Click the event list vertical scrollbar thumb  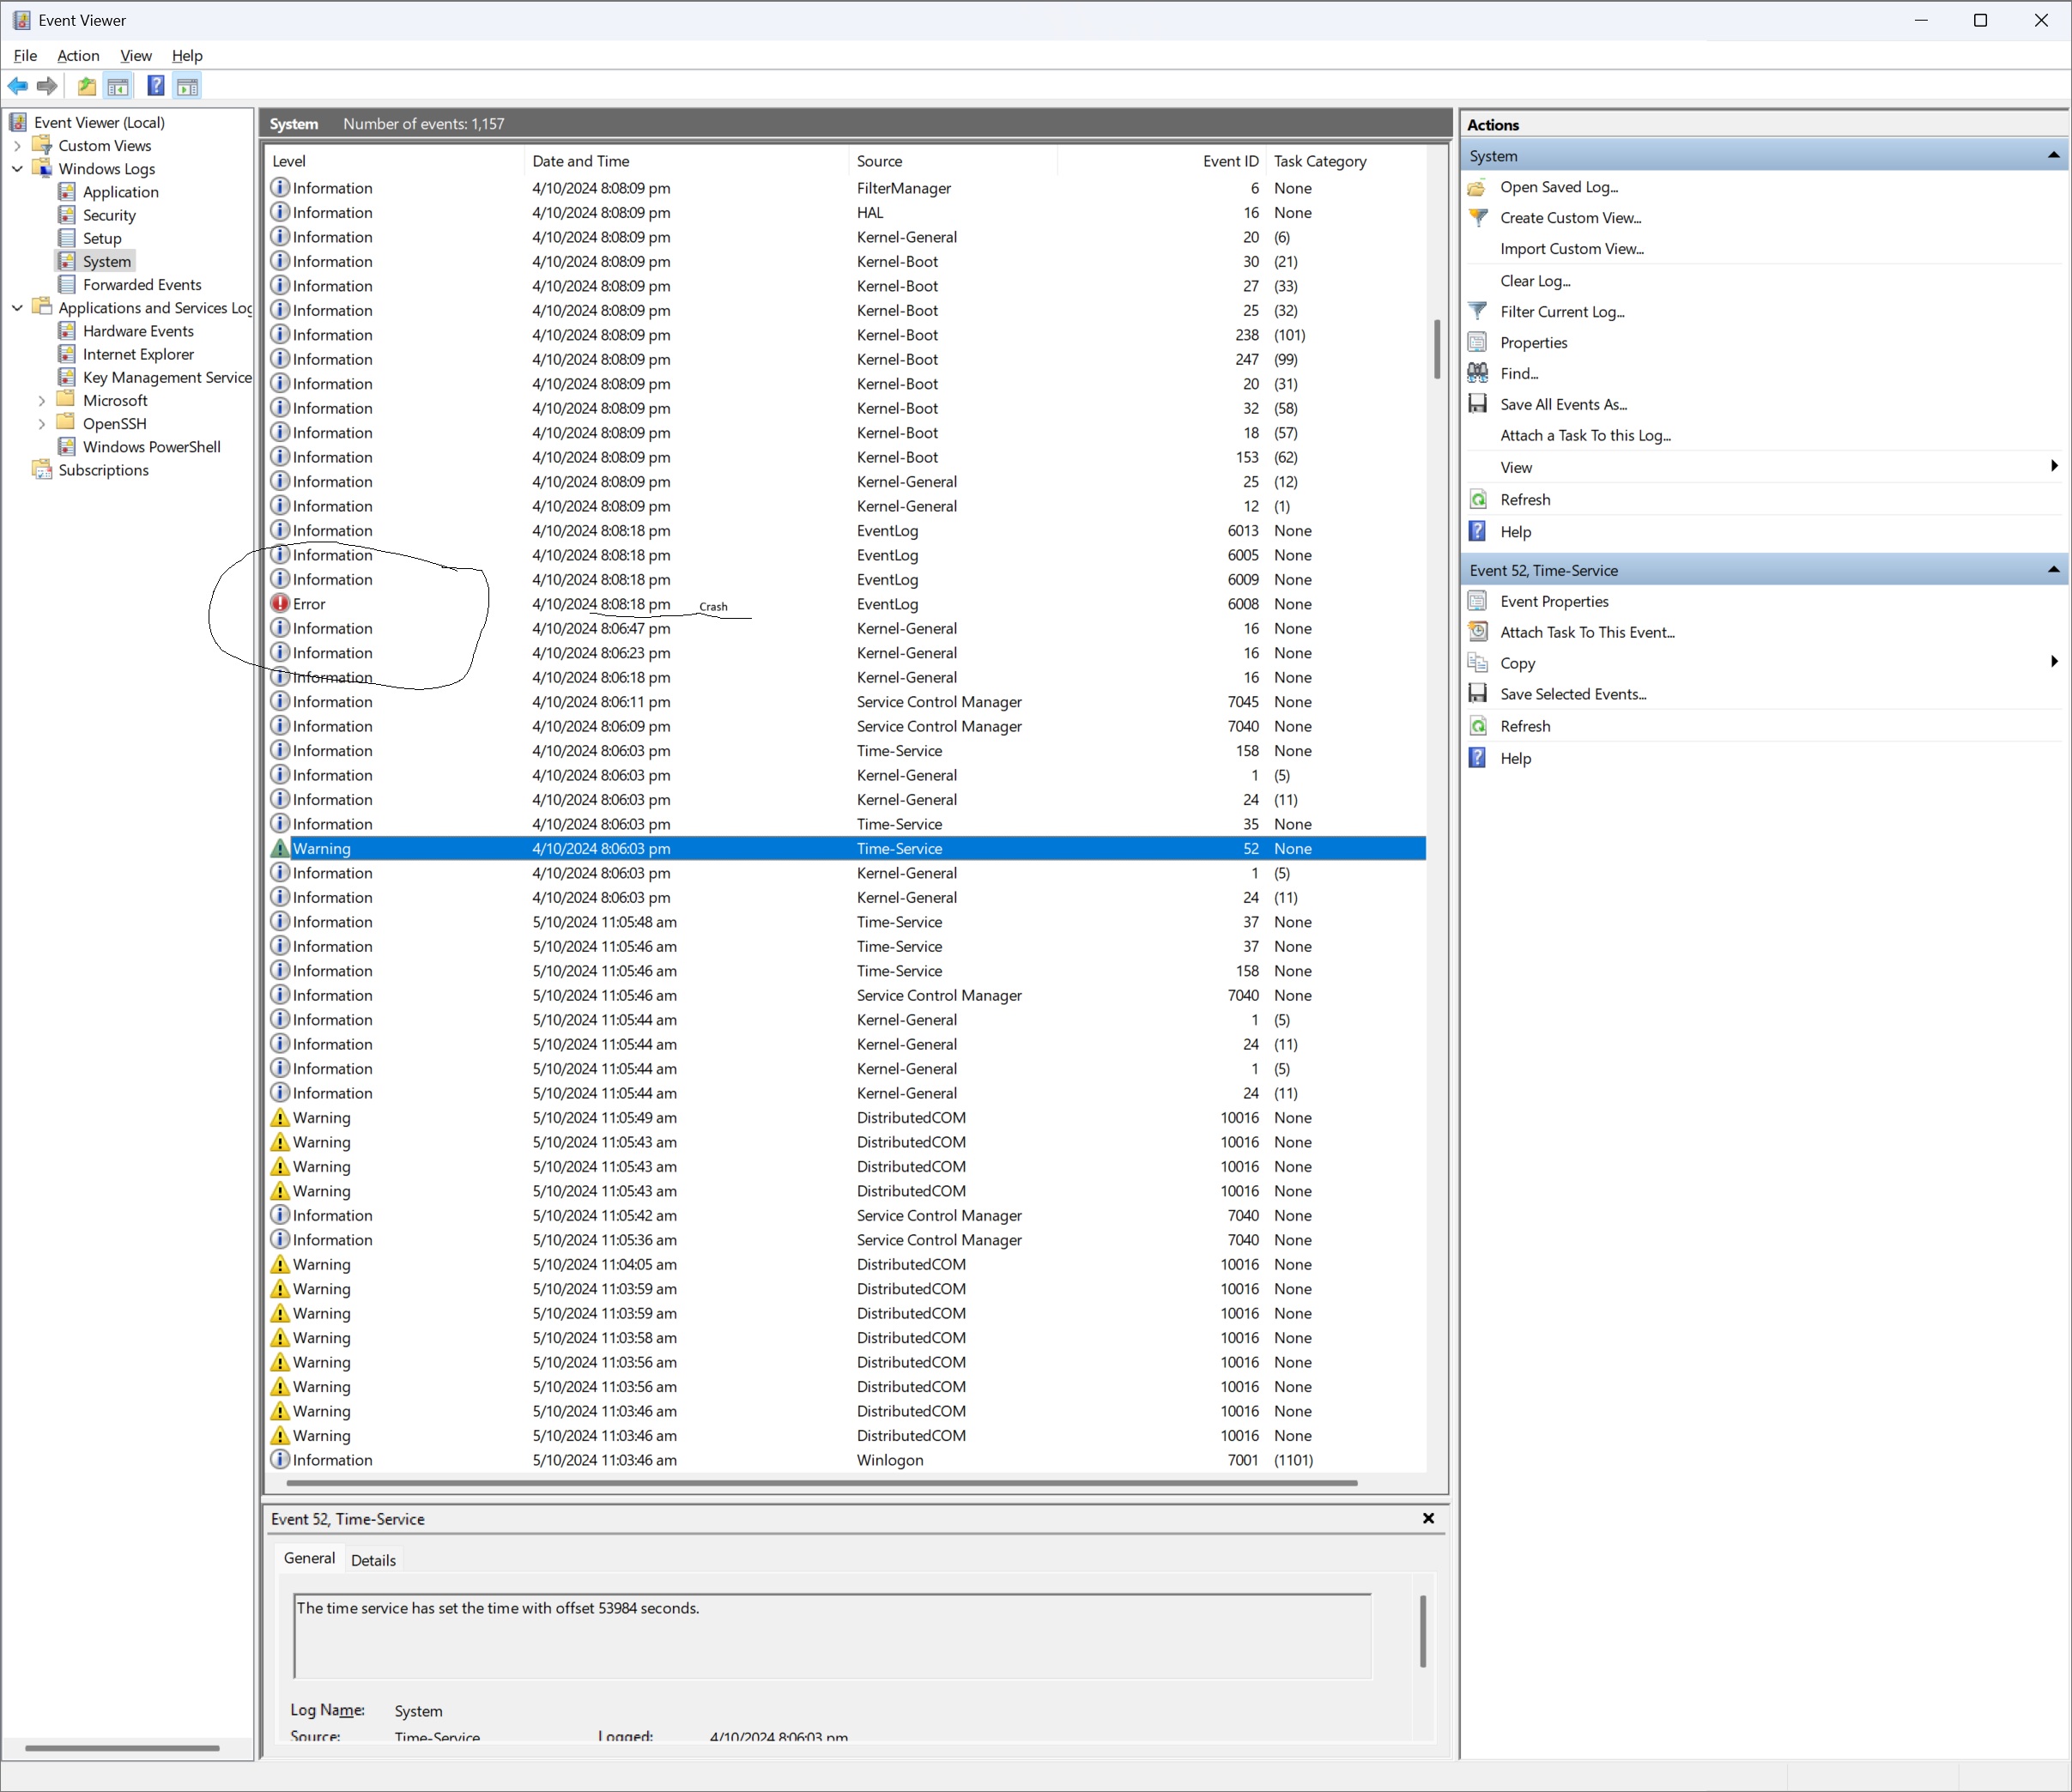(1437, 349)
